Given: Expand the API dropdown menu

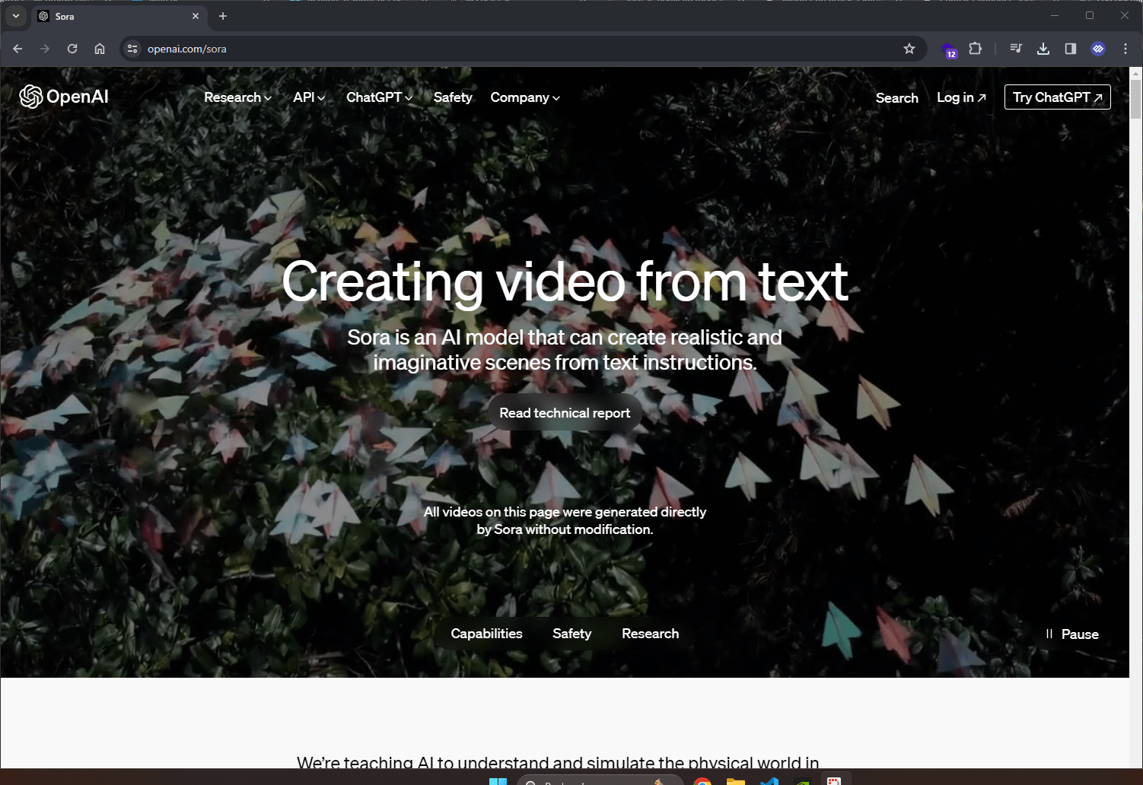Looking at the screenshot, I should pyautogui.click(x=309, y=97).
